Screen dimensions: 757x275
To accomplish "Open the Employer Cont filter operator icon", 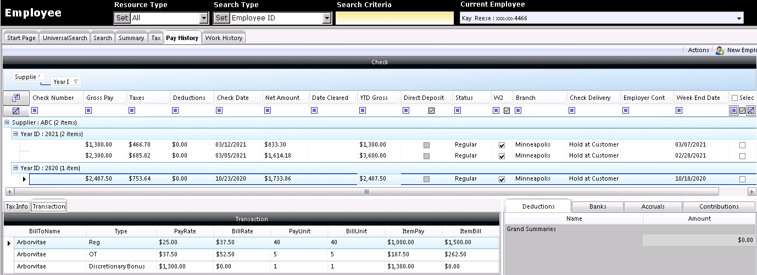I will coord(626,110).
